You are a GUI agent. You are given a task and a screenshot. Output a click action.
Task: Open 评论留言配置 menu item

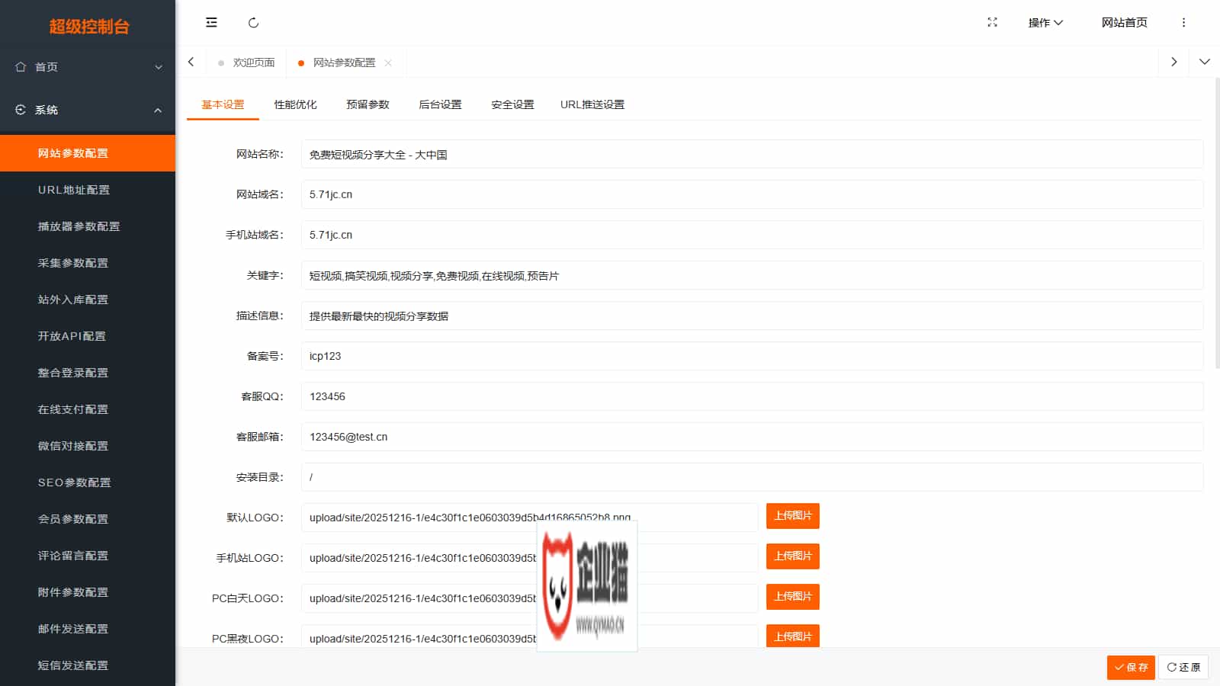point(88,556)
